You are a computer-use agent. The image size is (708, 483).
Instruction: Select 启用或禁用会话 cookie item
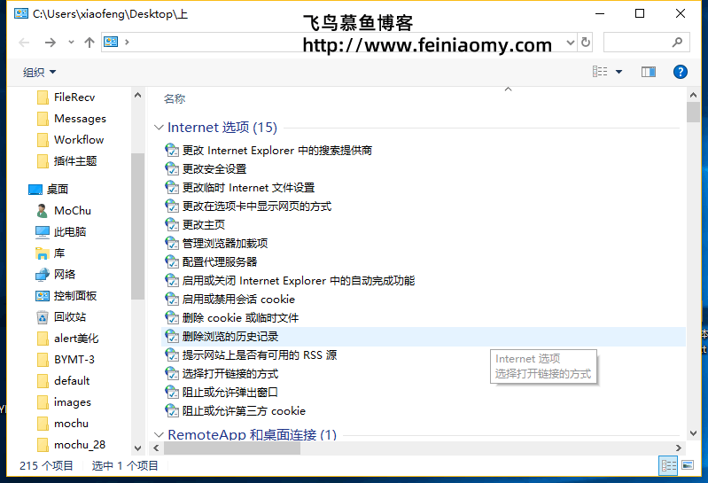pos(230,300)
